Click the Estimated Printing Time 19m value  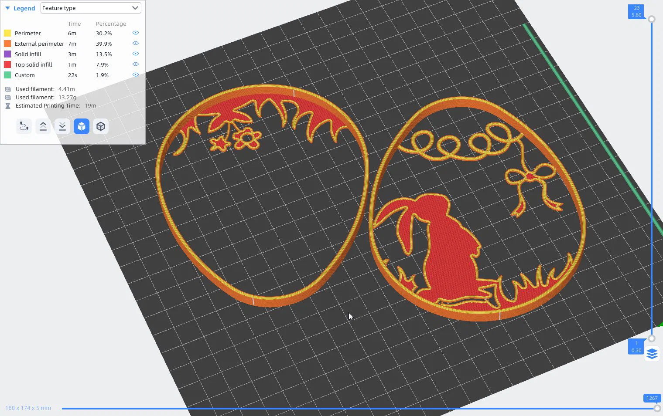point(90,105)
